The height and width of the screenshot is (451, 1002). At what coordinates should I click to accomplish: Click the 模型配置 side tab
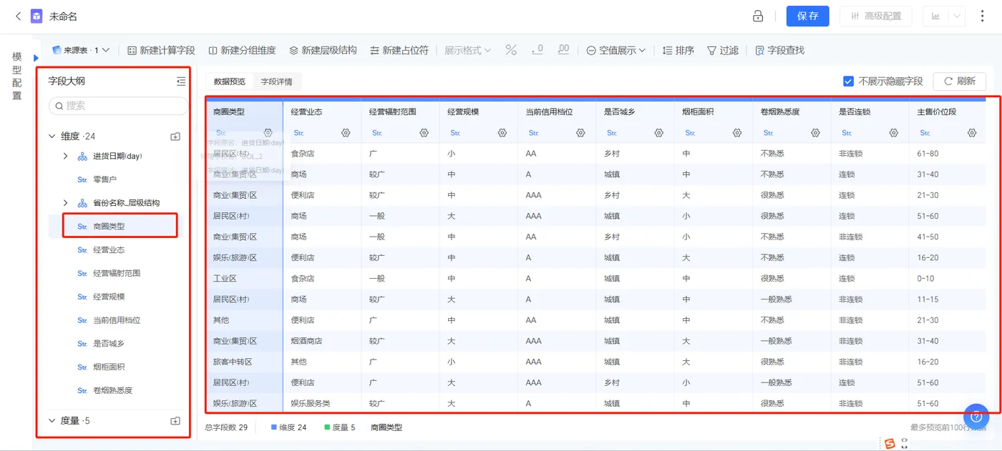(x=16, y=76)
